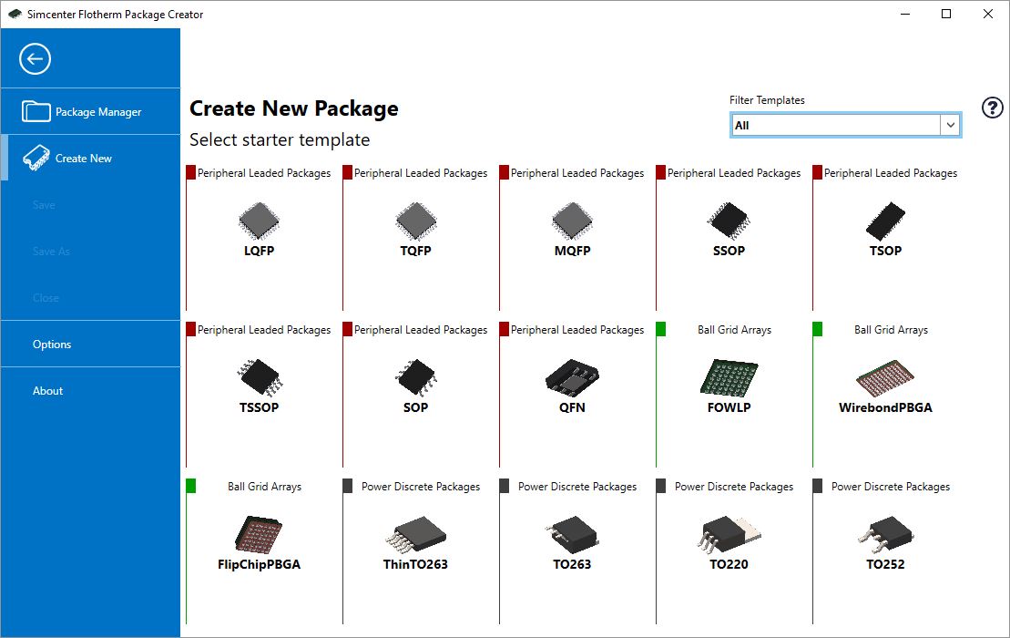Click the LQFP label text
The image size is (1010, 638).
click(259, 251)
